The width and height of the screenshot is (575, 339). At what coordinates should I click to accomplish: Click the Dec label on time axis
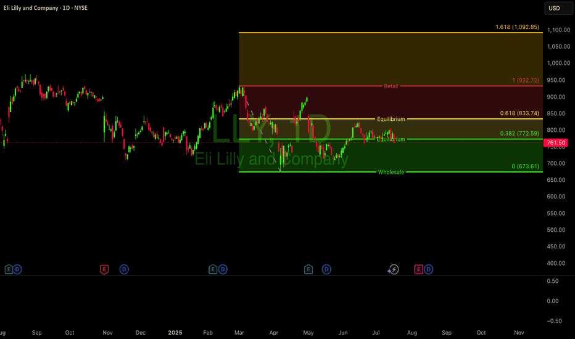[x=141, y=333]
